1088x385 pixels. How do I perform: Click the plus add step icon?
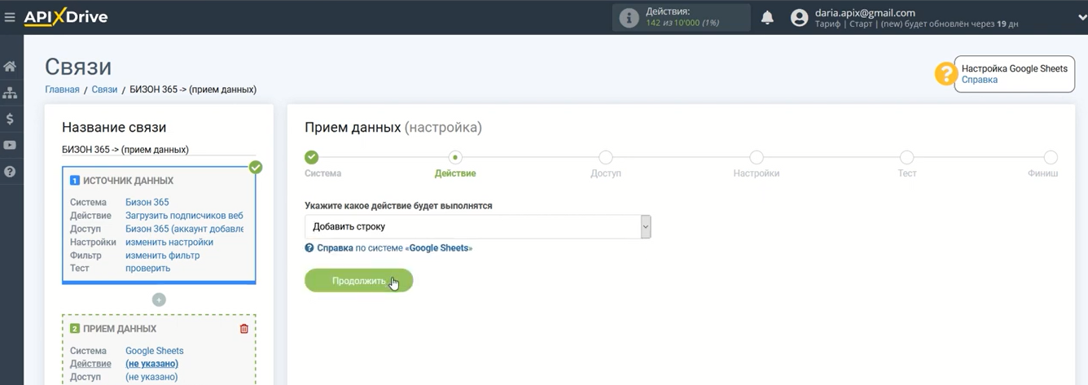[x=159, y=300]
